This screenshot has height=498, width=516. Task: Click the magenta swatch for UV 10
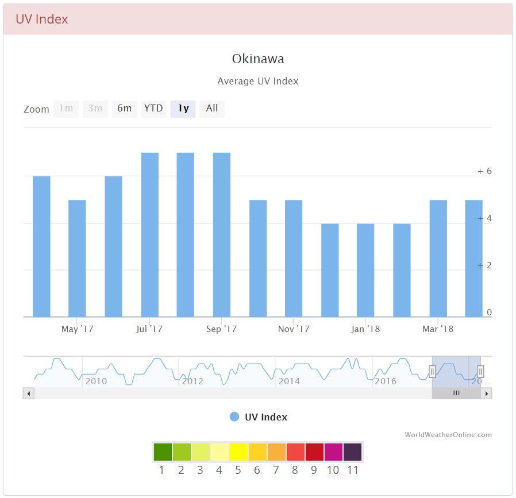333,452
